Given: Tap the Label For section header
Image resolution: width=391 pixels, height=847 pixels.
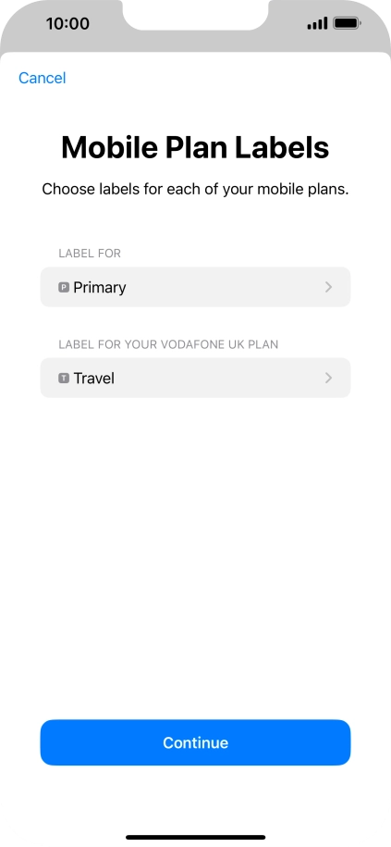Looking at the screenshot, I should (x=90, y=253).
